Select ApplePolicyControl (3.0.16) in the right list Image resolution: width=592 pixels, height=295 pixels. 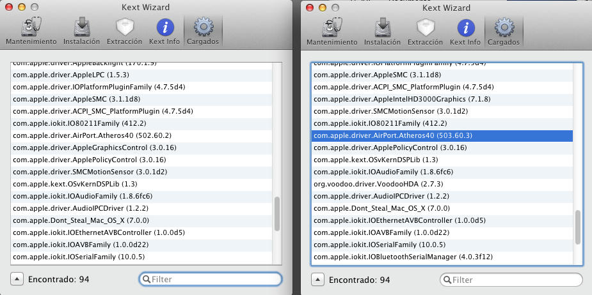442,147
